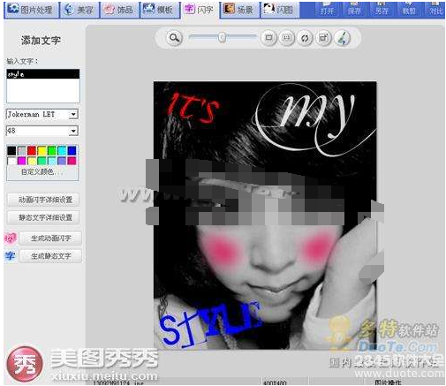Click 生成动画闪字 button
Screen dimensions: 446x386
tap(50, 238)
